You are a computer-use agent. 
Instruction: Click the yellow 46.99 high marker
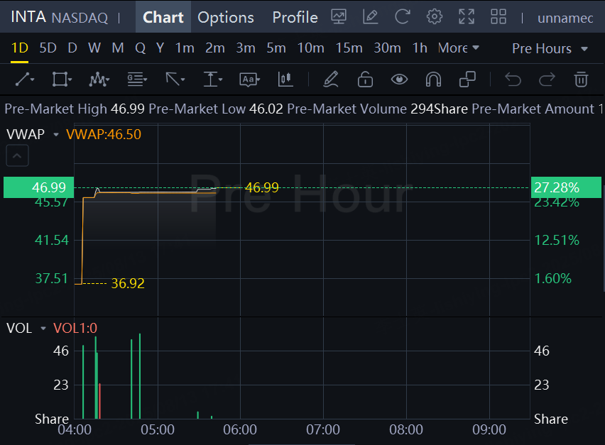[261, 188]
